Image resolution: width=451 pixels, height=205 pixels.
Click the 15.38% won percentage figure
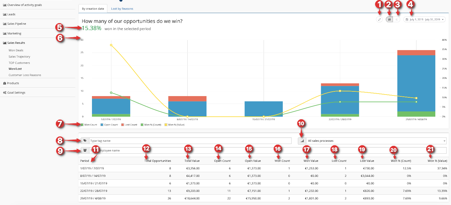click(x=92, y=28)
